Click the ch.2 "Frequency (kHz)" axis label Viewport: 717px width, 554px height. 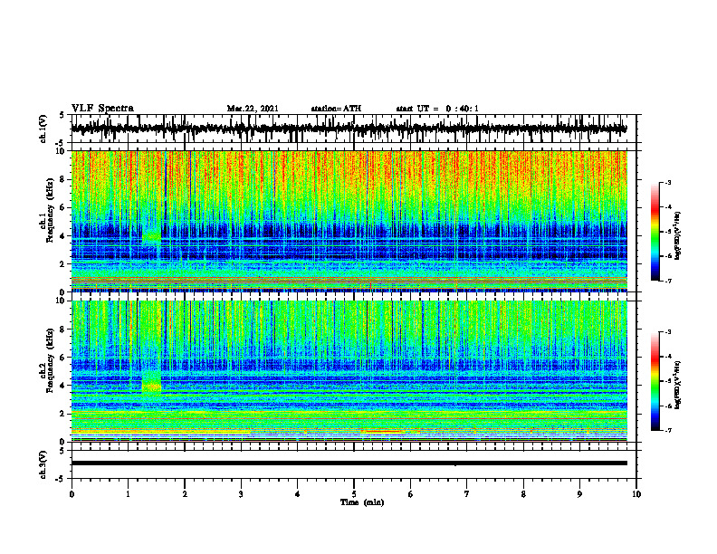click(x=51, y=360)
